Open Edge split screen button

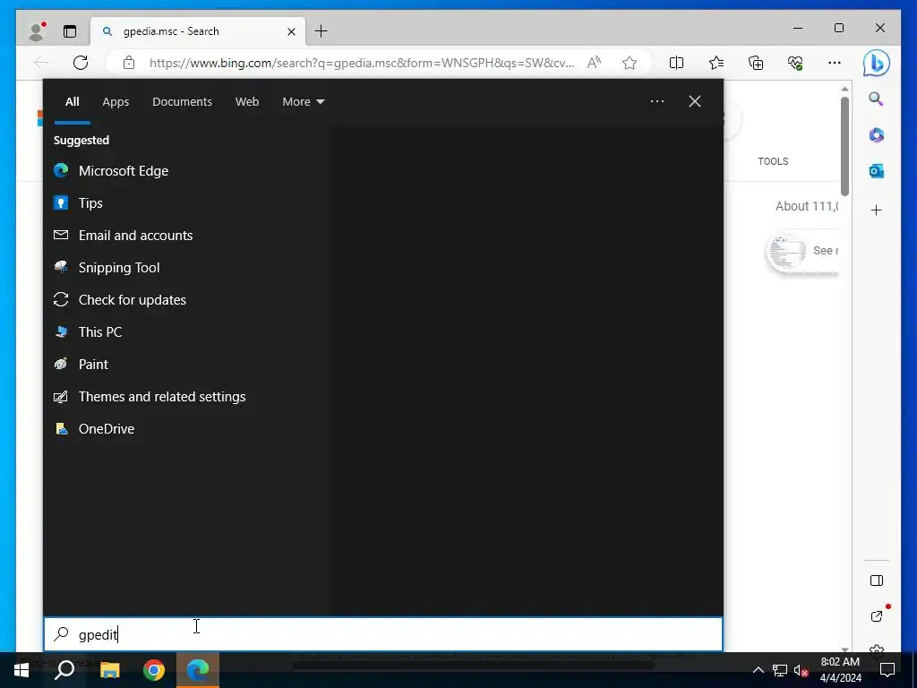tap(676, 63)
